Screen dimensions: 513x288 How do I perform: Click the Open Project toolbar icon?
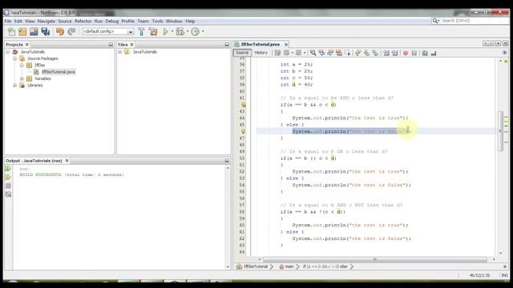pos(34,32)
